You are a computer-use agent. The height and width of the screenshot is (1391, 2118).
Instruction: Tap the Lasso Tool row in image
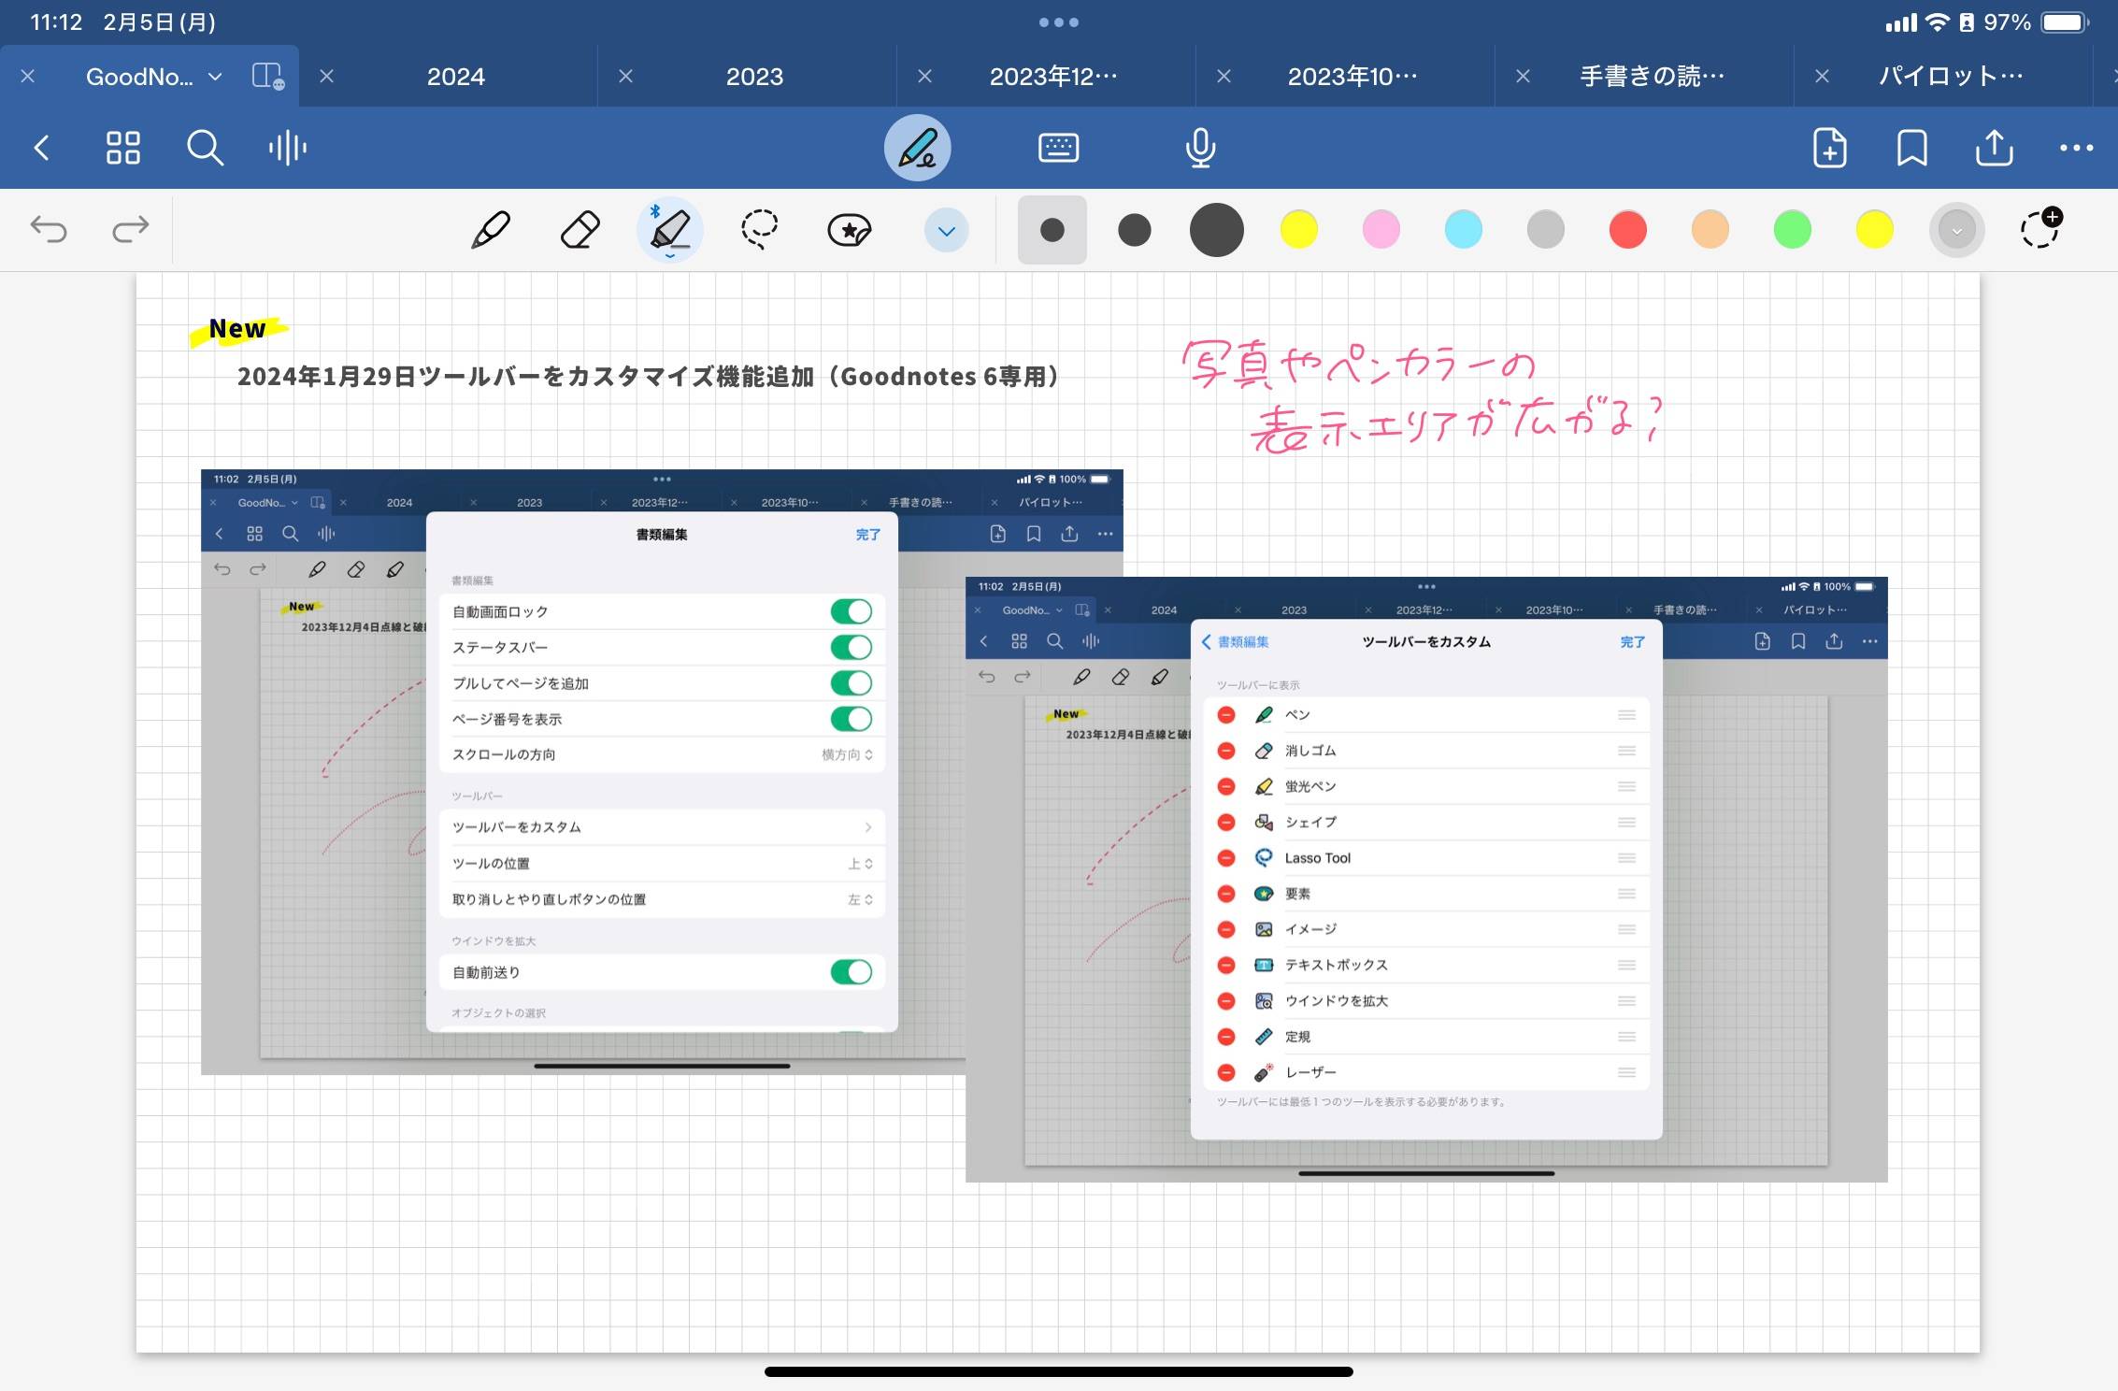coord(1426,858)
